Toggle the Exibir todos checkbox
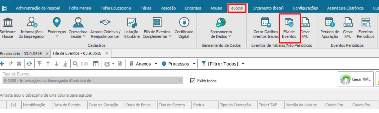379x113 pixels. pos(193,81)
